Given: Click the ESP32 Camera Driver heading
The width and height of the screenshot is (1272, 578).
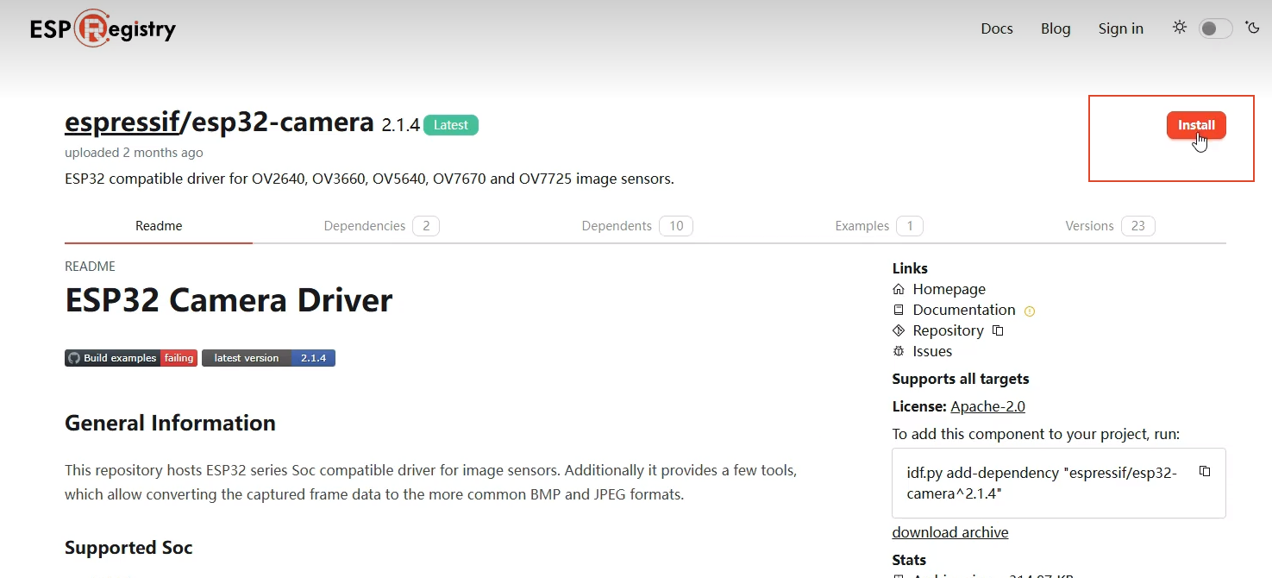Looking at the screenshot, I should tap(229, 300).
